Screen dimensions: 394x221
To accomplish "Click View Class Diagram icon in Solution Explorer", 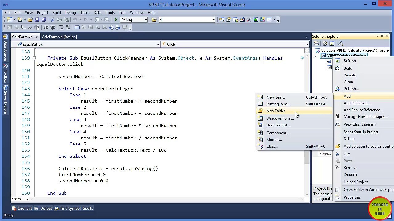I will pos(341,43).
